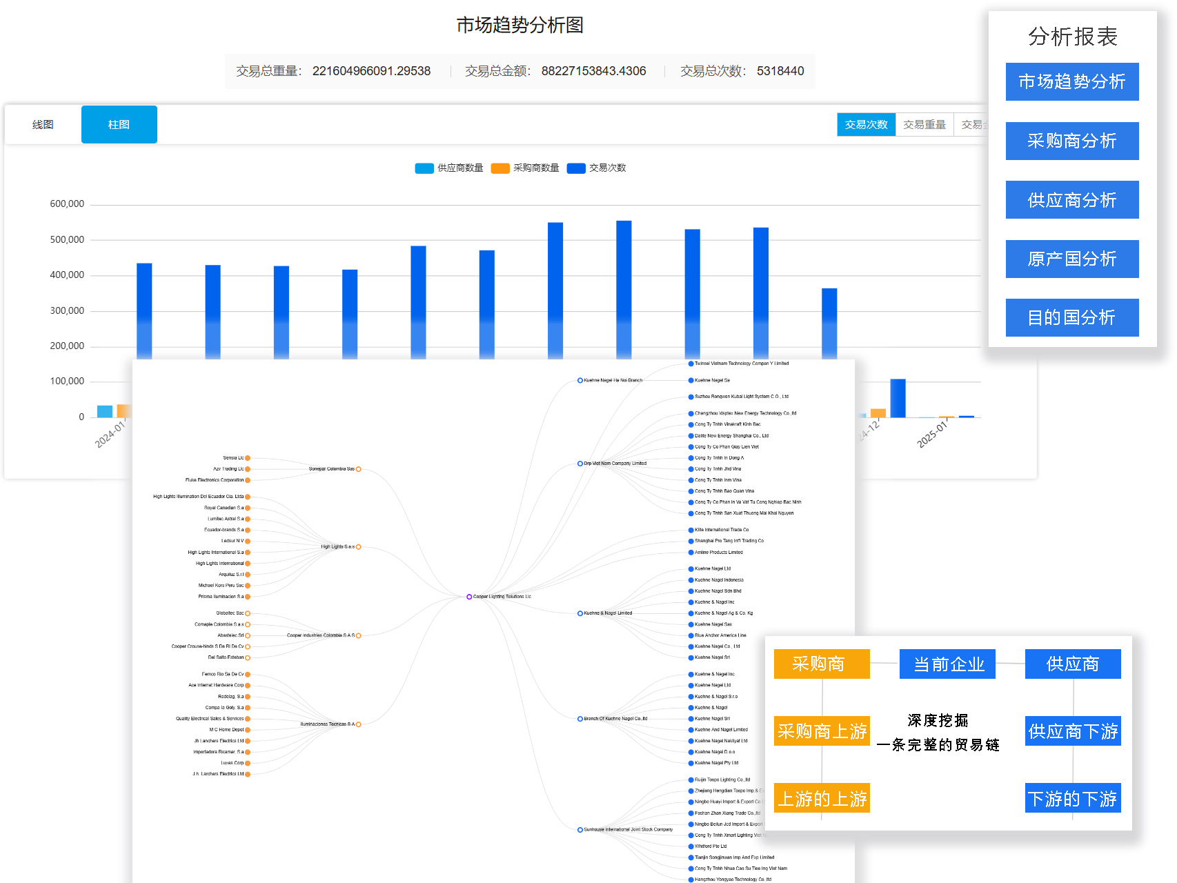The height and width of the screenshot is (883, 1177).
Task: Click the 交易总重量 value 221604966091.29538
Action: pyautogui.click(x=371, y=71)
